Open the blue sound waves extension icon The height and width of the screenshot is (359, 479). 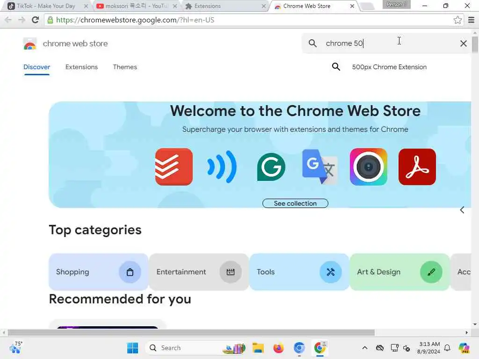tap(222, 167)
